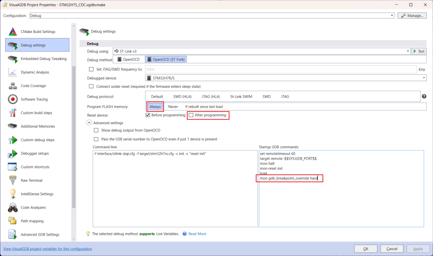Click the blue help icon next to Read More
Screen dimensions: 433x256
(184, 234)
